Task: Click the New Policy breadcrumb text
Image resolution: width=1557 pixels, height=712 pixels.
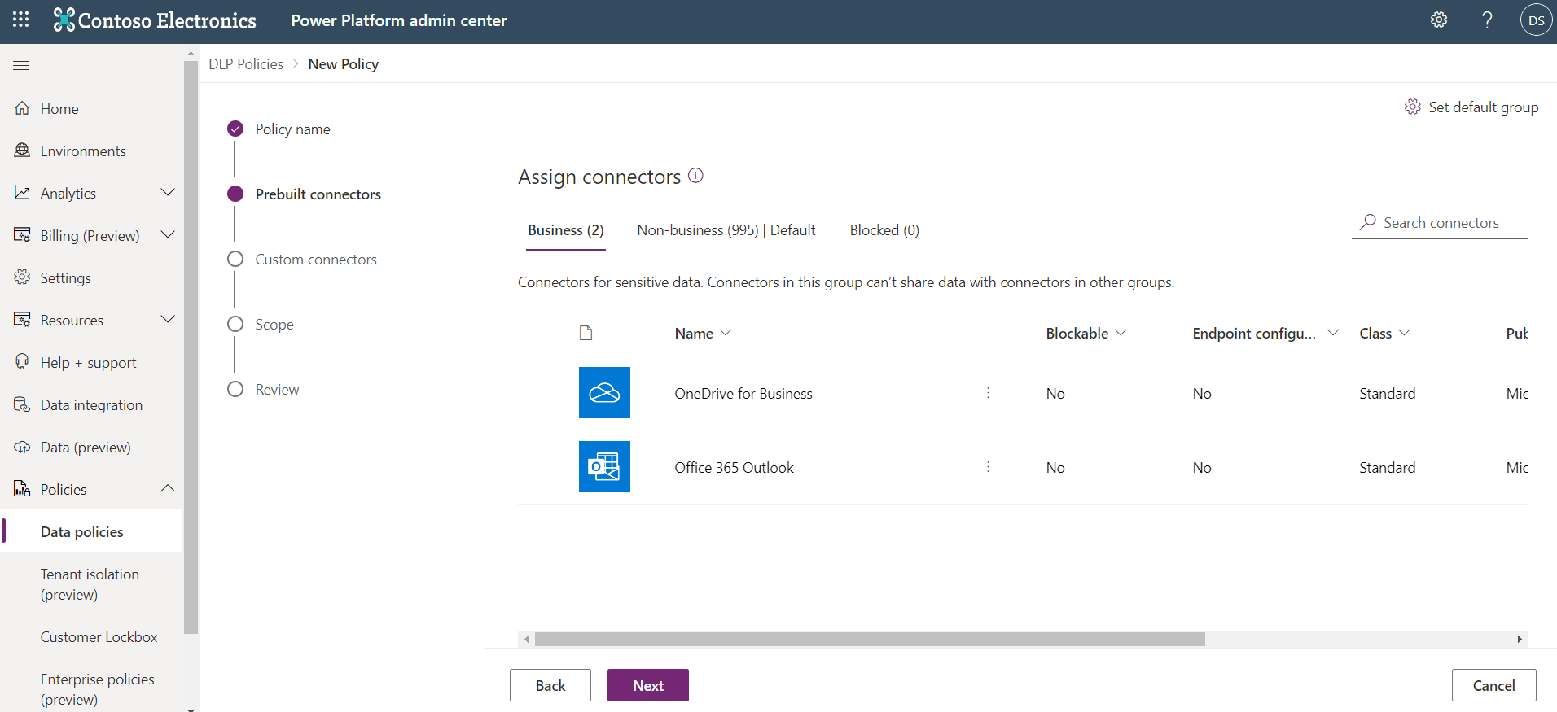Action: pyautogui.click(x=343, y=64)
